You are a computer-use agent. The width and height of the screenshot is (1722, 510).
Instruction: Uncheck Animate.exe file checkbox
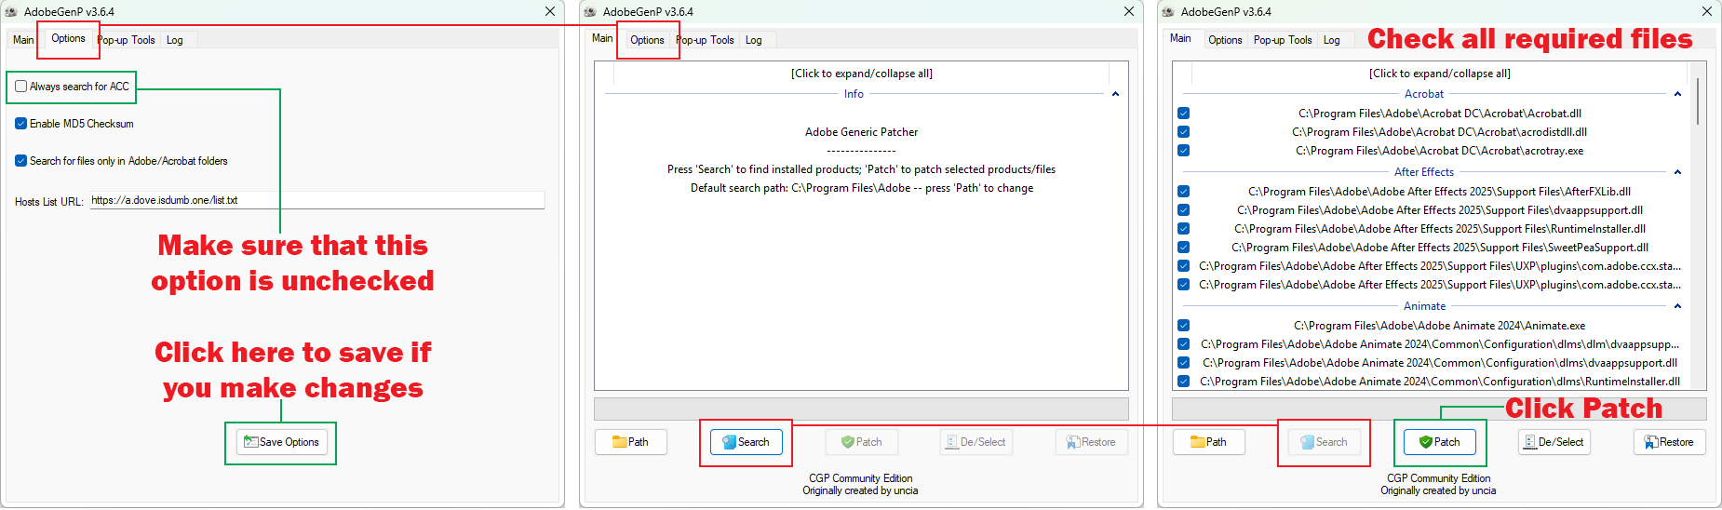[x=1183, y=326]
